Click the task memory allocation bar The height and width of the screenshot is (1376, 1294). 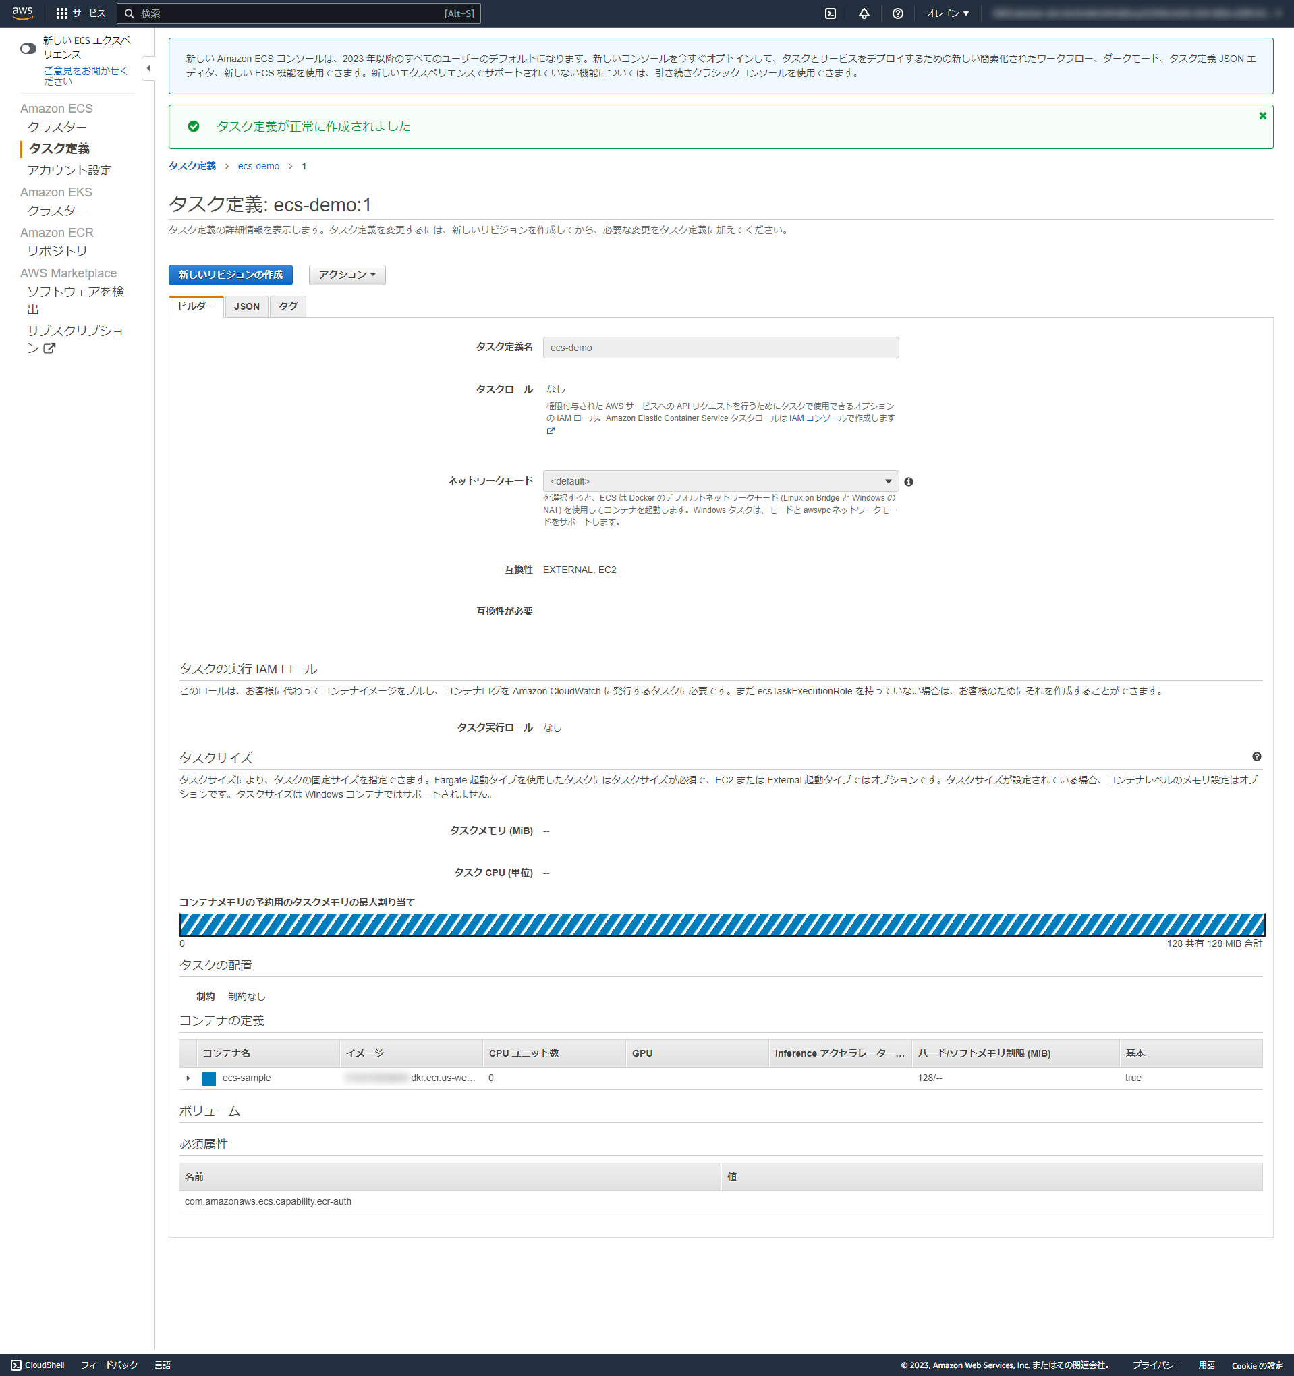pyautogui.click(x=723, y=924)
